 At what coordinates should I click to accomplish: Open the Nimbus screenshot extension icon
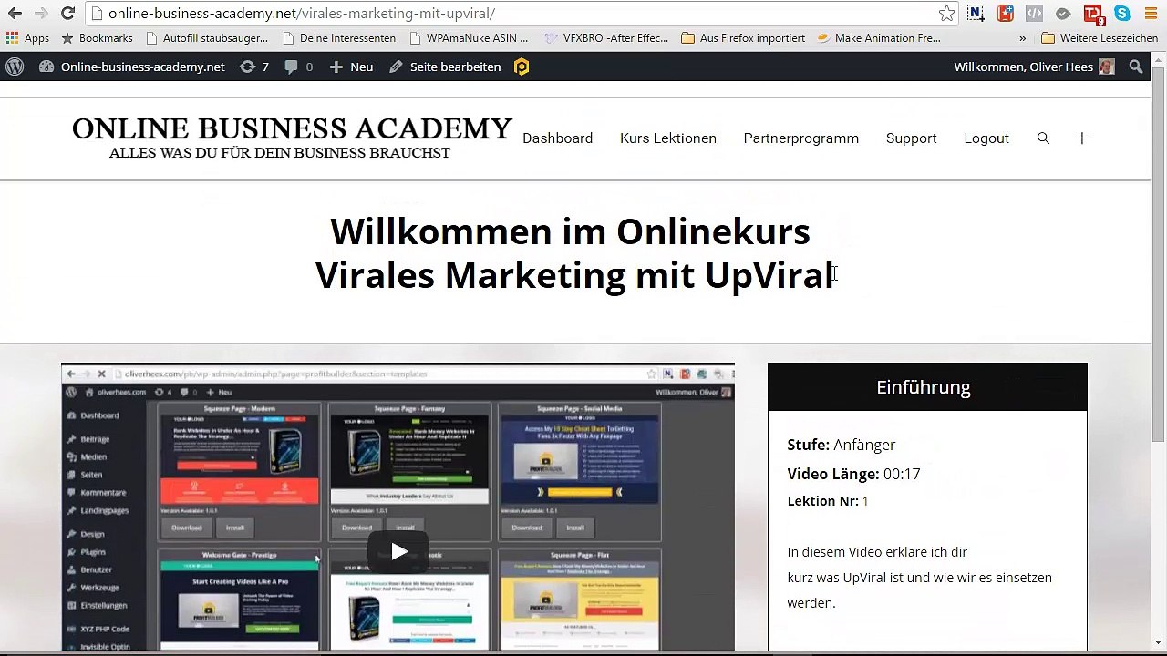[976, 14]
